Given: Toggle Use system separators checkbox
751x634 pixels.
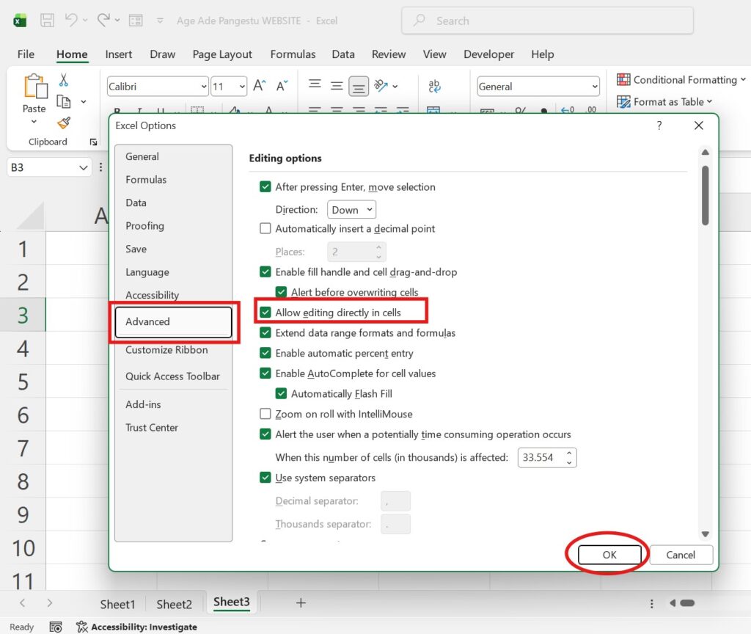Looking at the screenshot, I should coord(265,477).
